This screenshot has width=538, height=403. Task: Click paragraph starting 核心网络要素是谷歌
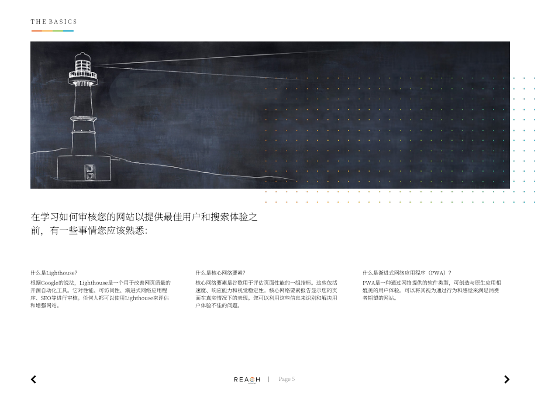pyautogui.click(x=266, y=294)
